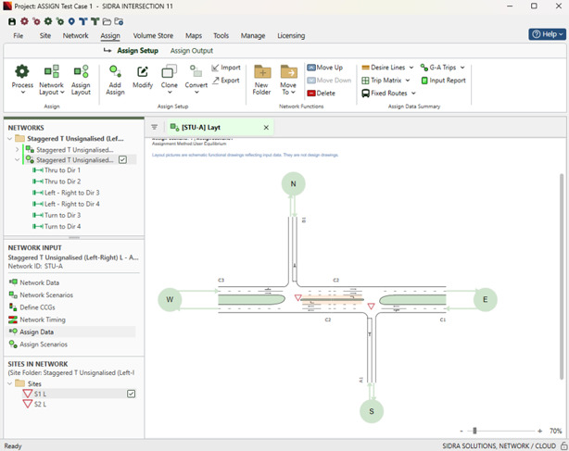This screenshot has width=569, height=451.
Task: Click the Move To folder icon
Action: (x=288, y=72)
